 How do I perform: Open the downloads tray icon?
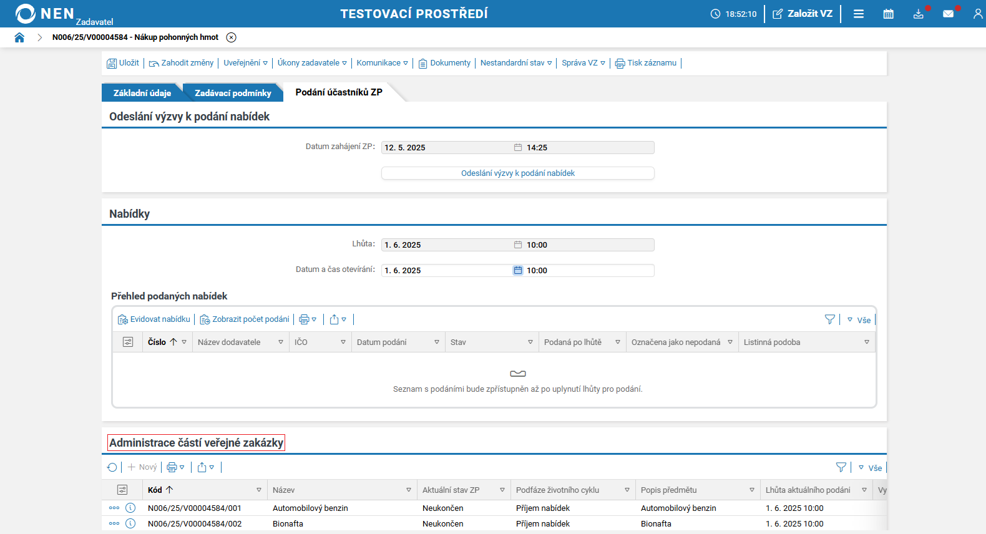(919, 14)
